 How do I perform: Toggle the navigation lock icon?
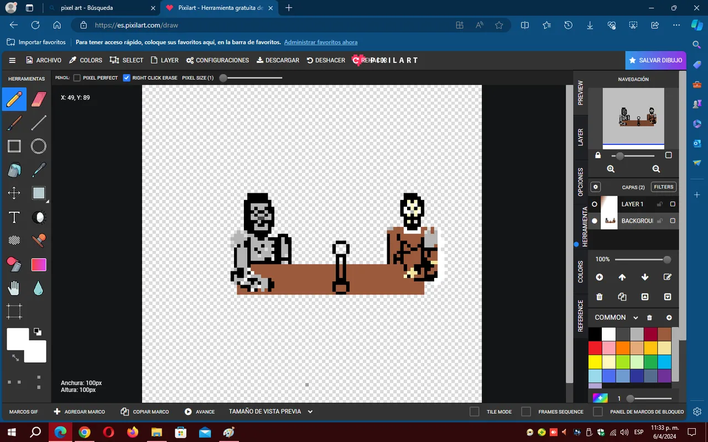point(598,156)
